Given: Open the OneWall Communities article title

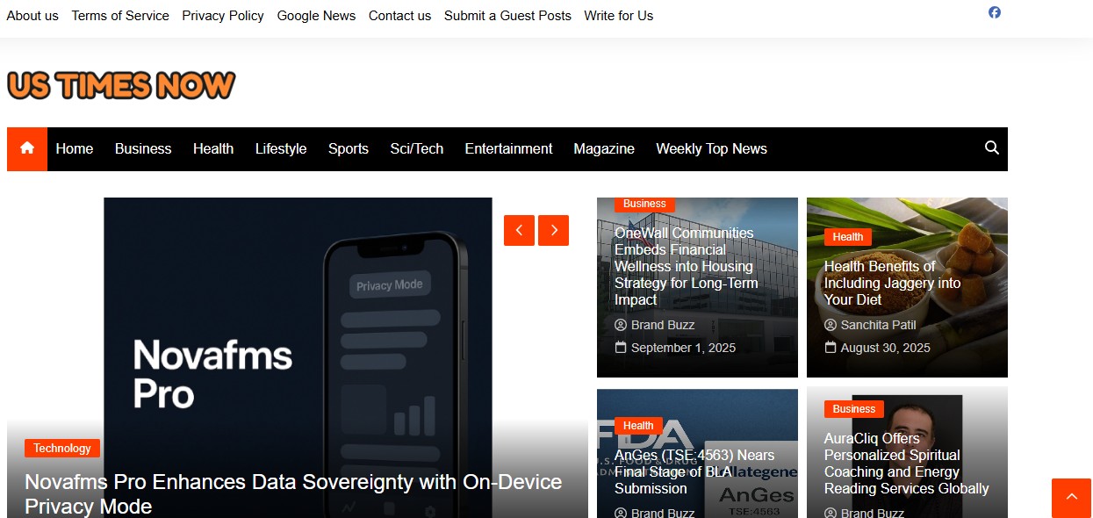Looking at the screenshot, I should 686,266.
